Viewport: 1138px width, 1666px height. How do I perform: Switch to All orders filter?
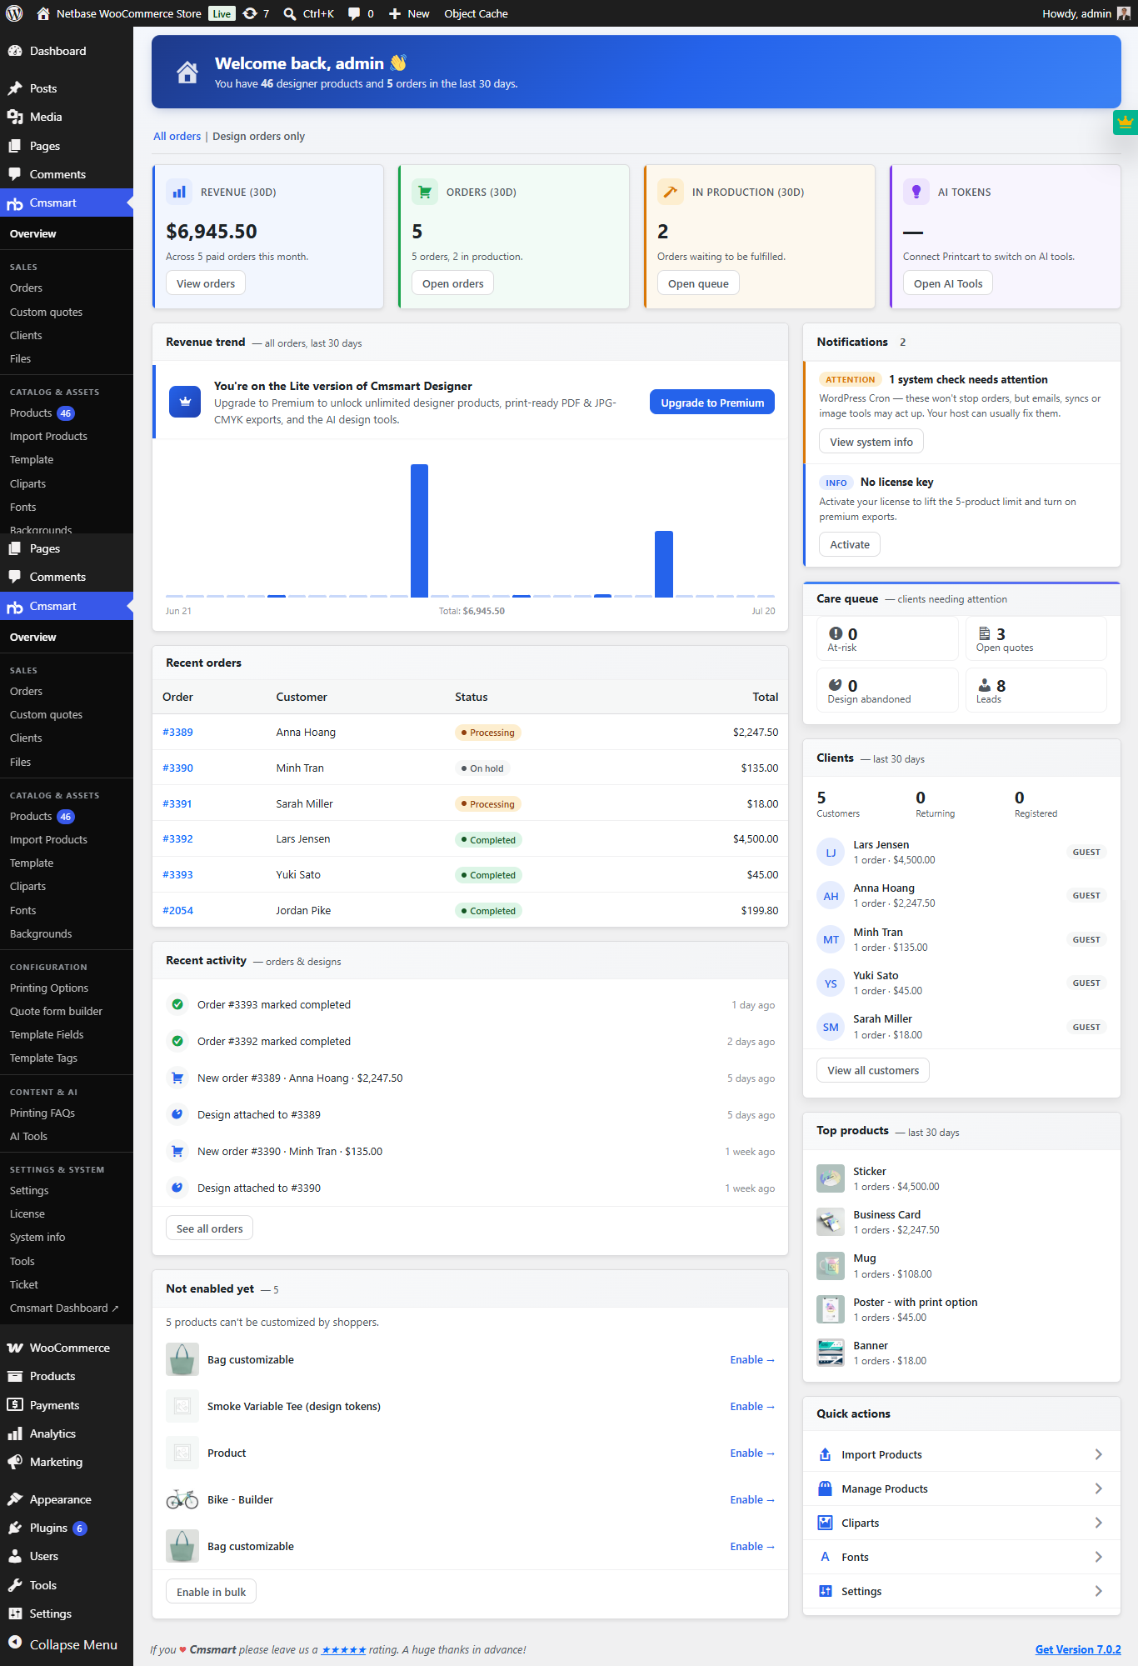177,136
